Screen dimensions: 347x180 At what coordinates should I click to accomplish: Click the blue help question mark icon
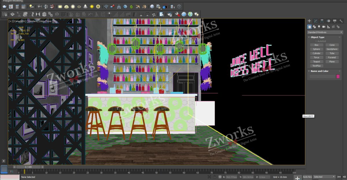click(184, 14)
